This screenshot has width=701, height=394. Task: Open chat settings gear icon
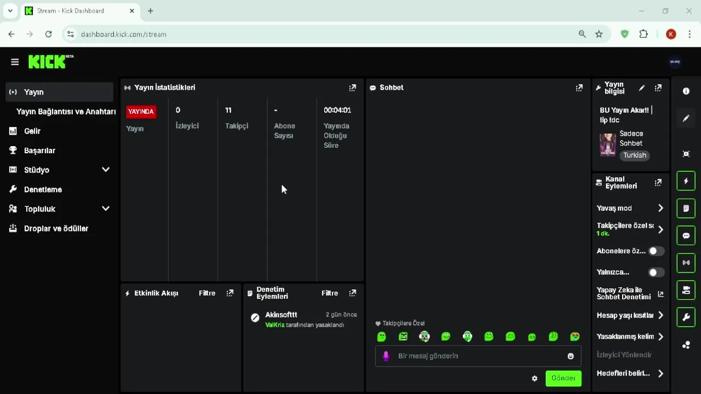(535, 378)
